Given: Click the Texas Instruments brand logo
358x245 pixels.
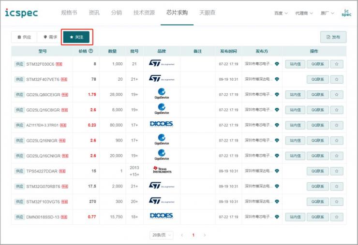Looking at the screenshot, I should [x=162, y=171].
